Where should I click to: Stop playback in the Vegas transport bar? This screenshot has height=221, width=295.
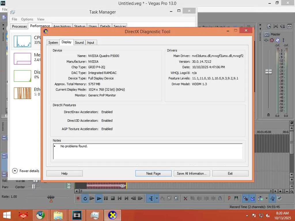click(x=113, y=198)
